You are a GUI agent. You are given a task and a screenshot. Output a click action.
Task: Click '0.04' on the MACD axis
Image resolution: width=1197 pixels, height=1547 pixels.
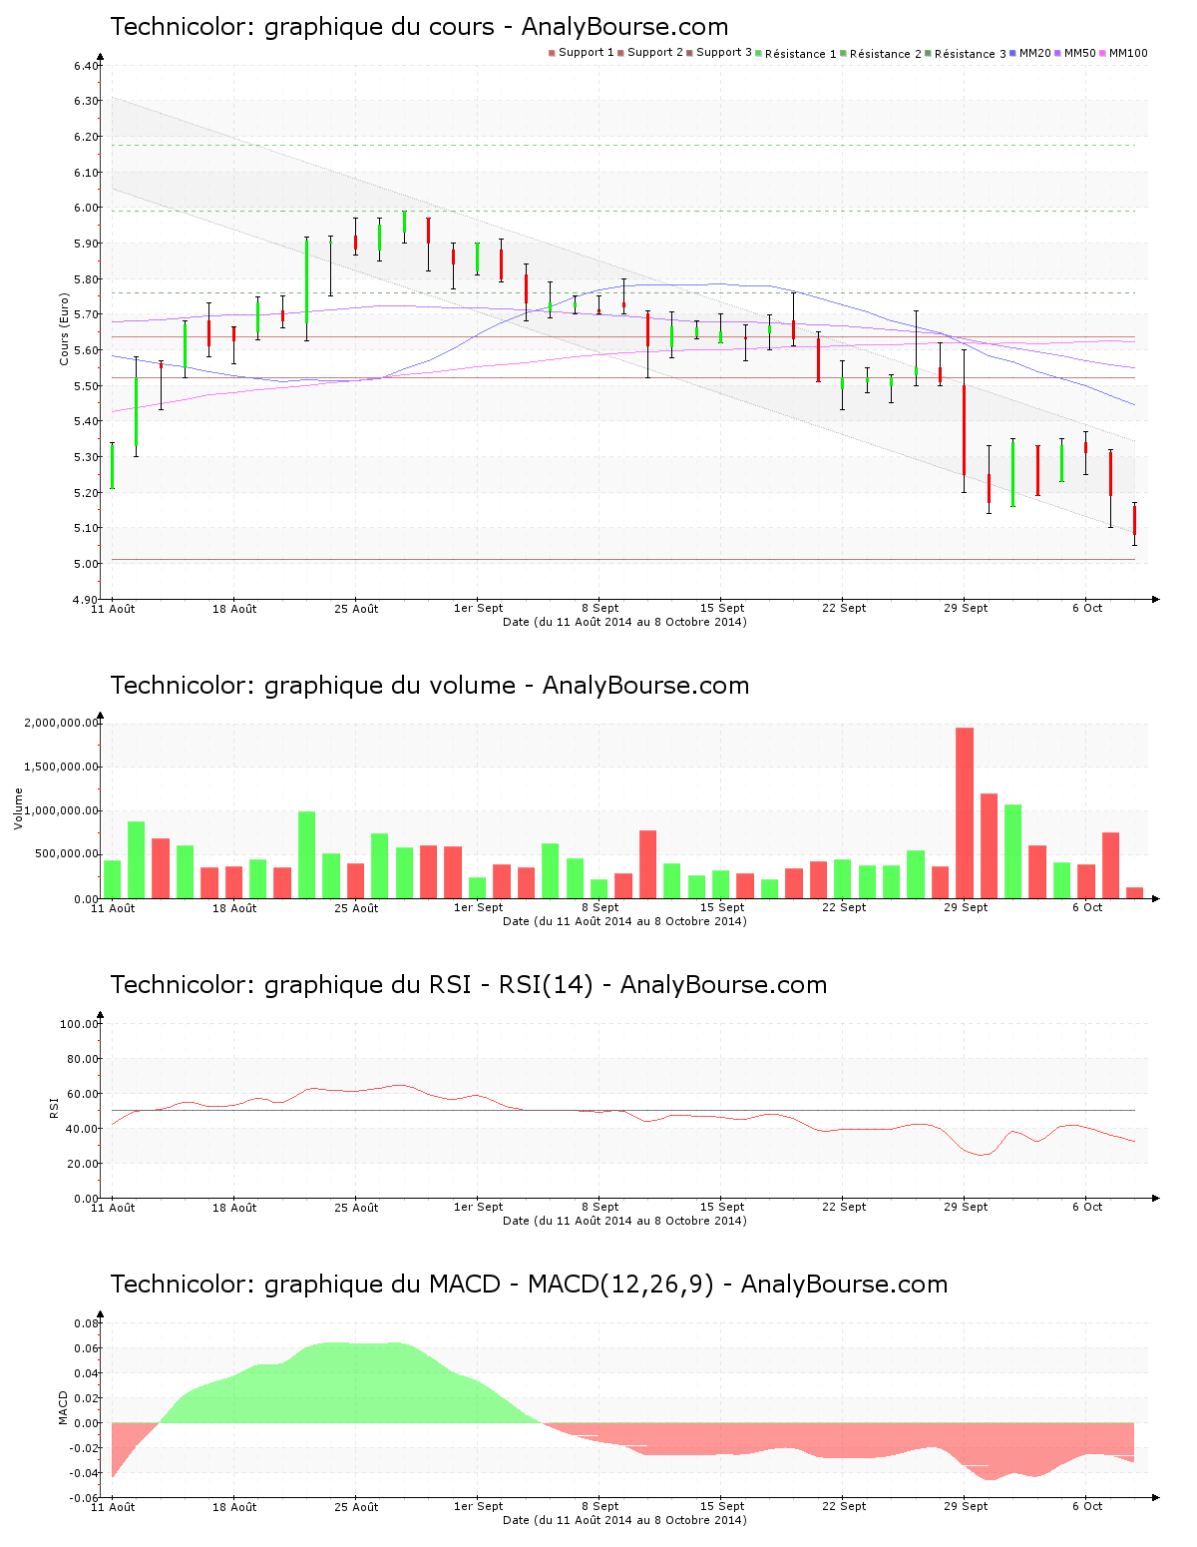point(86,1373)
